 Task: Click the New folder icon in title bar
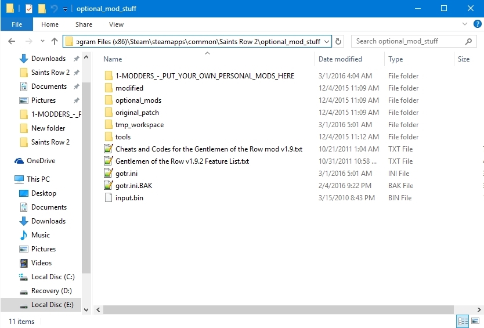click(x=42, y=9)
